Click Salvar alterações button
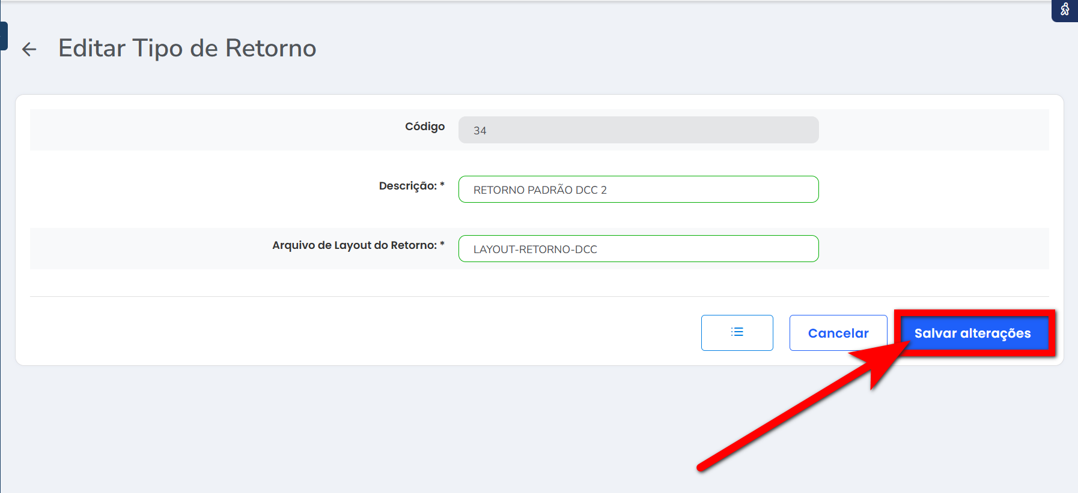Screen dimensions: 1078x493 973,333
